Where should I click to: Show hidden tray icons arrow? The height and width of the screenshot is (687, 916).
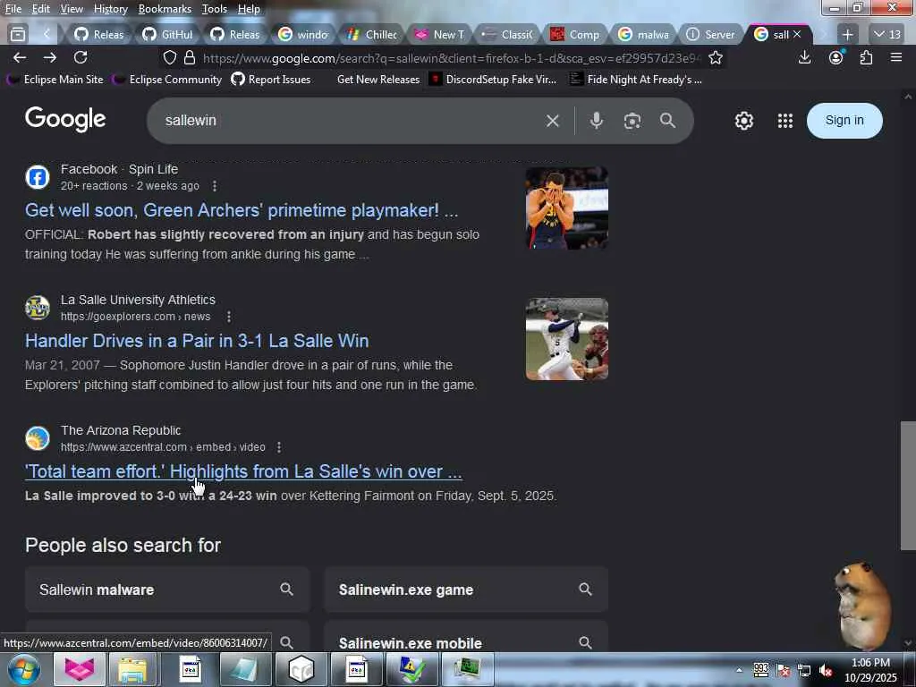[x=739, y=670]
